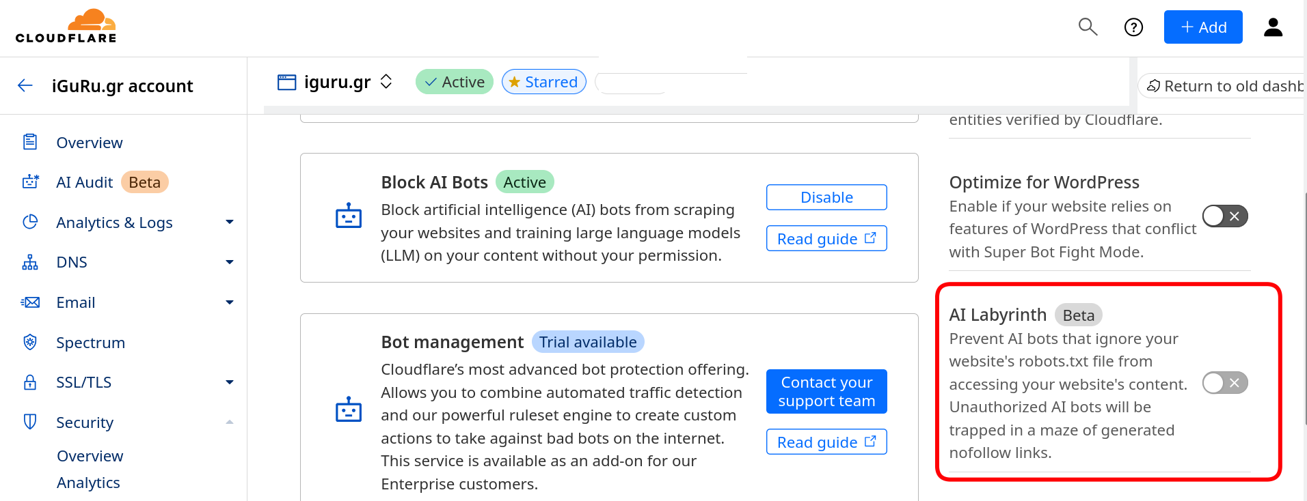Viewport: 1307px width, 501px height.
Task: Click the Bot management heading
Action: (x=453, y=342)
